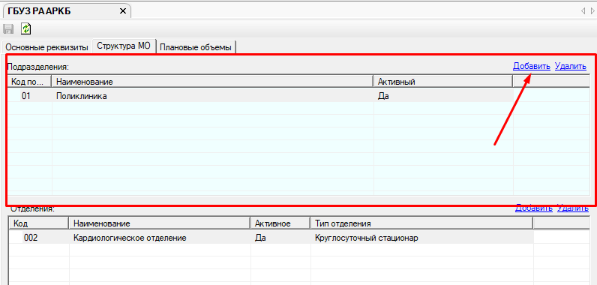Go to Плановые объемы tab

tap(196, 47)
